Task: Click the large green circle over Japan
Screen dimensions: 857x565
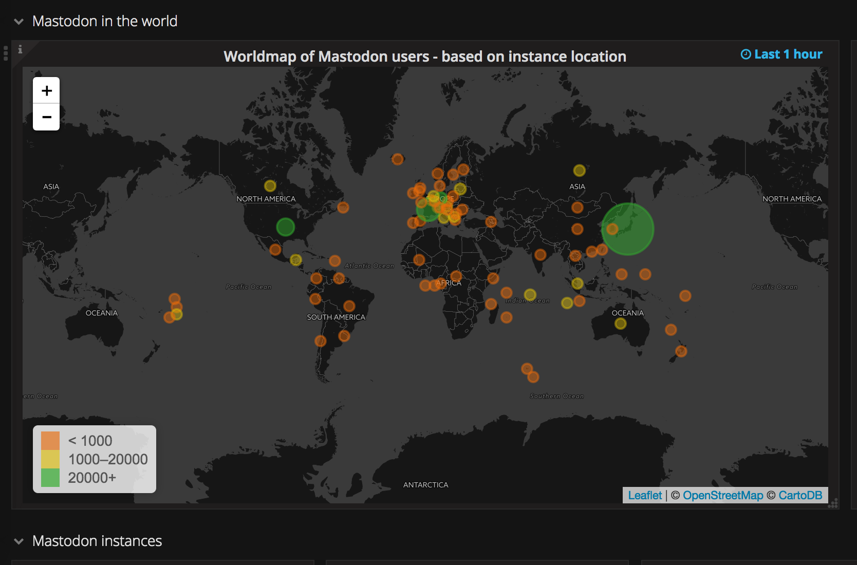Action: tap(628, 229)
